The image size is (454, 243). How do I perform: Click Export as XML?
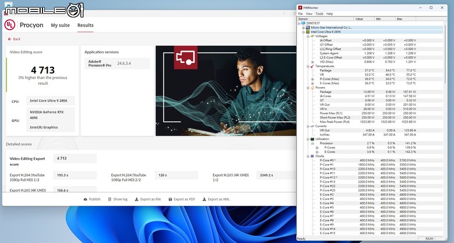click(x=217, y=199)
